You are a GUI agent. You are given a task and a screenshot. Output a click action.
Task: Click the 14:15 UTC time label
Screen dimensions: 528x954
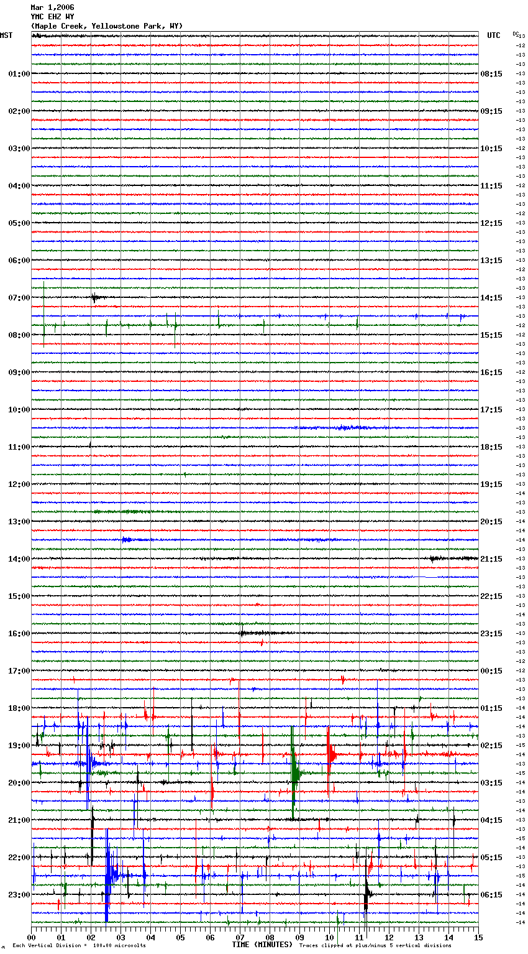tap(491, 298)
